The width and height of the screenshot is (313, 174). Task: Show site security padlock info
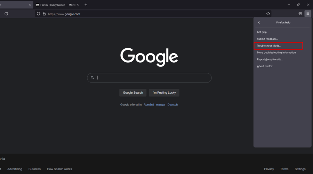click(44, 14)
